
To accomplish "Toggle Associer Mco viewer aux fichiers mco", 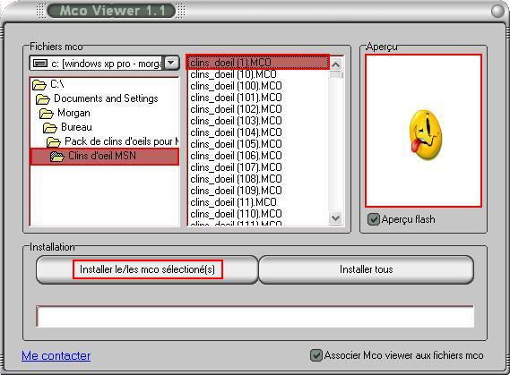I will tap(316, 355).
